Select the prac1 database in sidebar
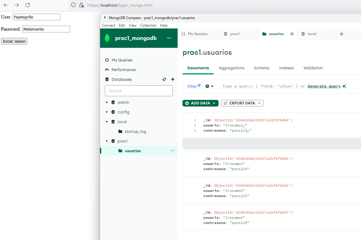Viewport: 361px width, 240px height. coord(122,141)
